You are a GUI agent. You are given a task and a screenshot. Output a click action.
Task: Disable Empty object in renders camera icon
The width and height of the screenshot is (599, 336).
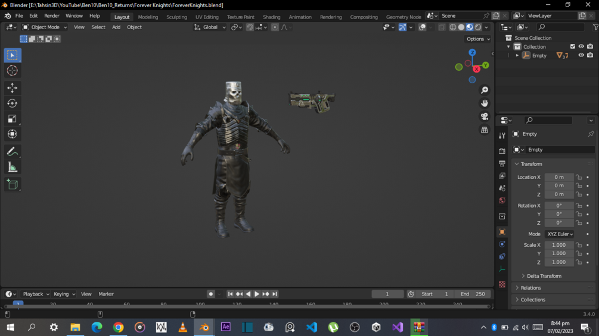coord(590,55)
